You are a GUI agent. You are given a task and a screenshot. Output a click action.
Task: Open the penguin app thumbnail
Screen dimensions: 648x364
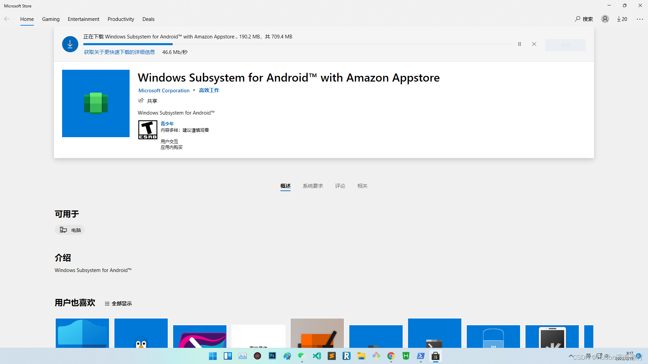pos(141,334)
